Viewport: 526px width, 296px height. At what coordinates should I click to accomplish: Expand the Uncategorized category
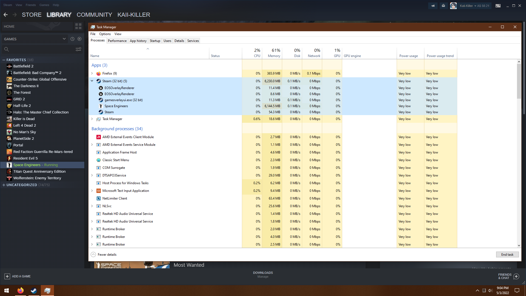(x=4, y=185)
